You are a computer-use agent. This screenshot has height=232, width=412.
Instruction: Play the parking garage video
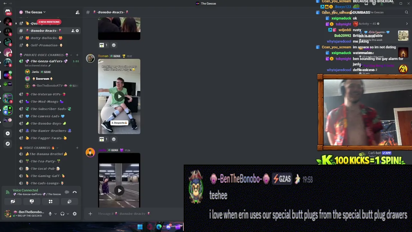[119, 190]
